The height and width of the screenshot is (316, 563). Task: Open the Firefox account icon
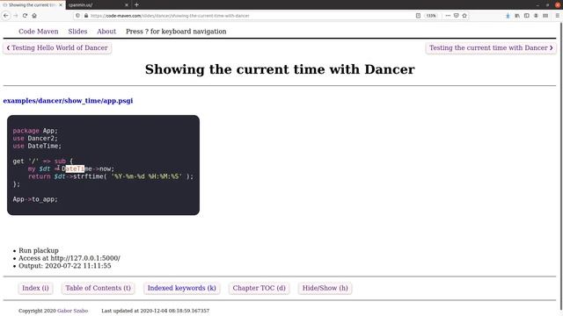tap(536, 16)
